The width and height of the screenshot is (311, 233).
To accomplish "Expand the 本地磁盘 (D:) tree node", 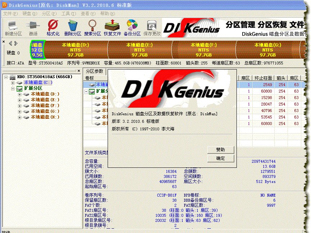I will pyautogui.click(x=19, y=94).
